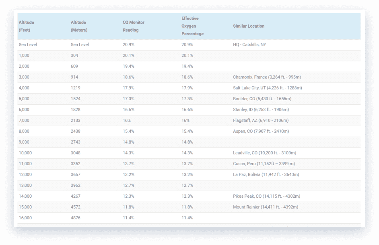Select the Mount Rainier location entry
The image size is (379, 245).
tap(266, 207)
